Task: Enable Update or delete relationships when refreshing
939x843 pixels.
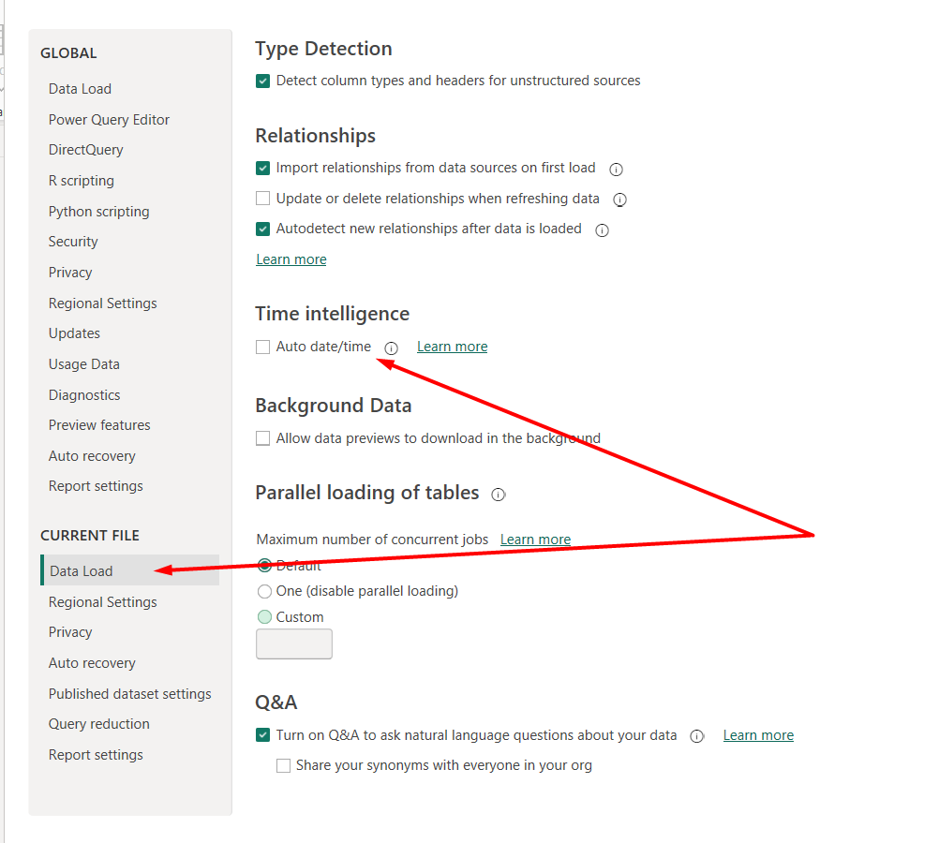Action: pos(262,199)
